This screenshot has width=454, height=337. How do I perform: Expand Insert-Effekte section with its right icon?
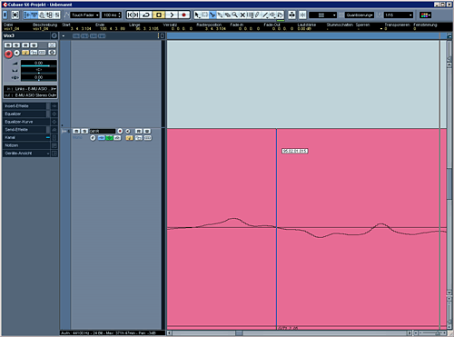coord(54,106)
